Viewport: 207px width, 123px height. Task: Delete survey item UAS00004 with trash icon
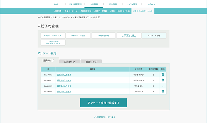(x=163, y=91)
